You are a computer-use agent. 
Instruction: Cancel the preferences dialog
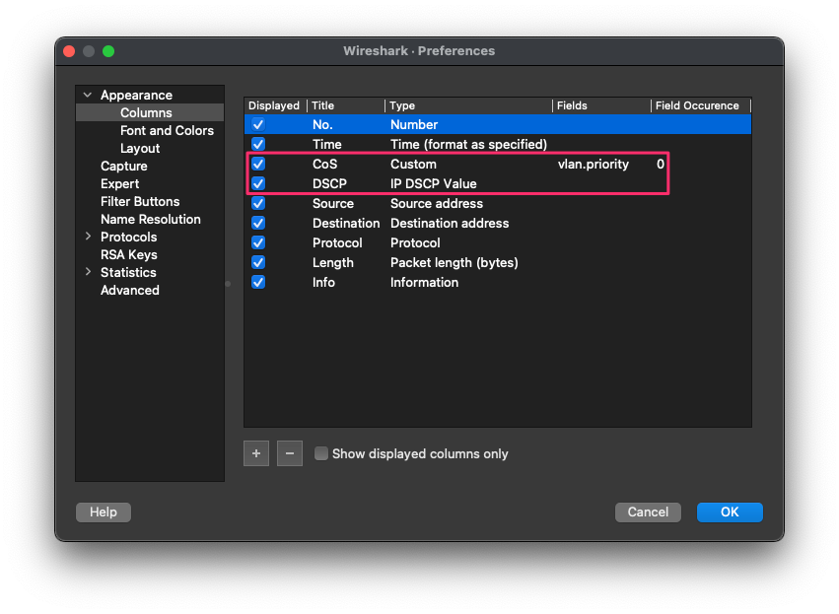coord(648,512)
